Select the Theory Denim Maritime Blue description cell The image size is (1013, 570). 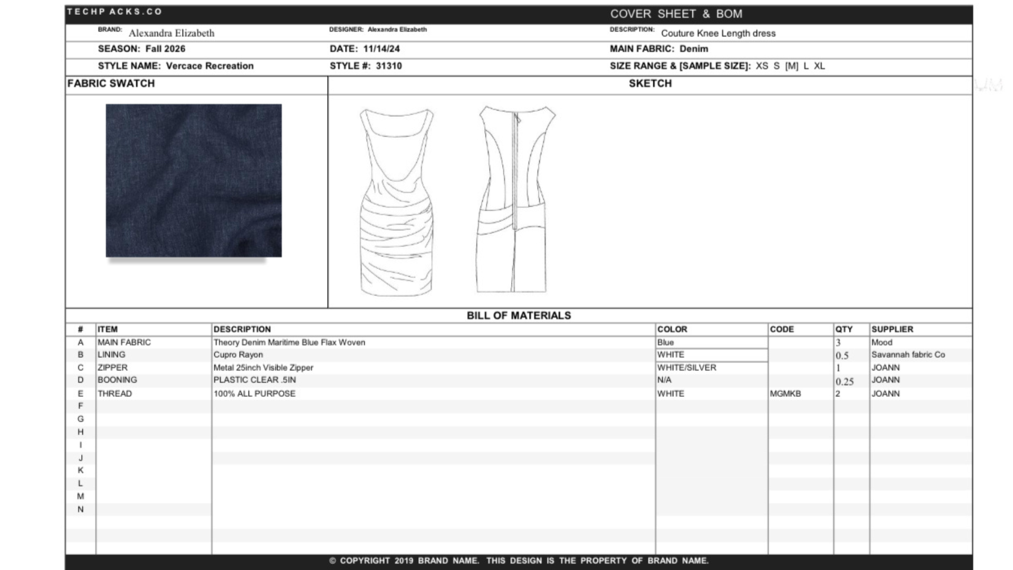click(289, 343)
